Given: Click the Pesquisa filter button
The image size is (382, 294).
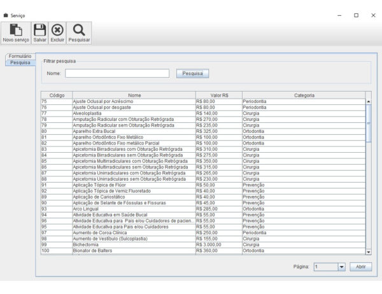Looking at the screenshot, I should click(192, 73).
